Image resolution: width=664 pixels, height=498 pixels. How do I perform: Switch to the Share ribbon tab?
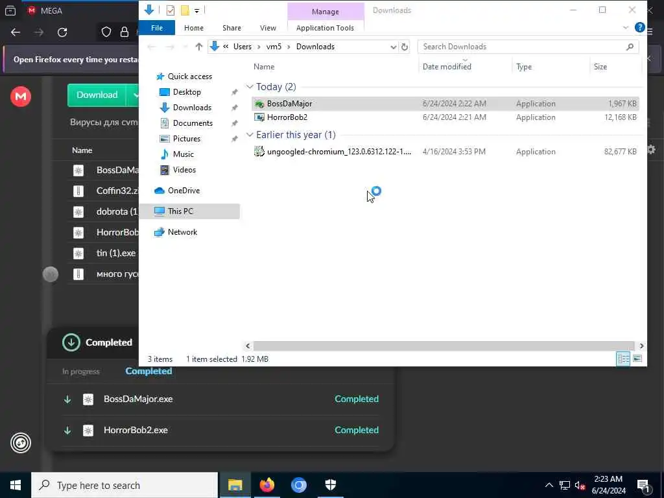[x=231, y=28]
